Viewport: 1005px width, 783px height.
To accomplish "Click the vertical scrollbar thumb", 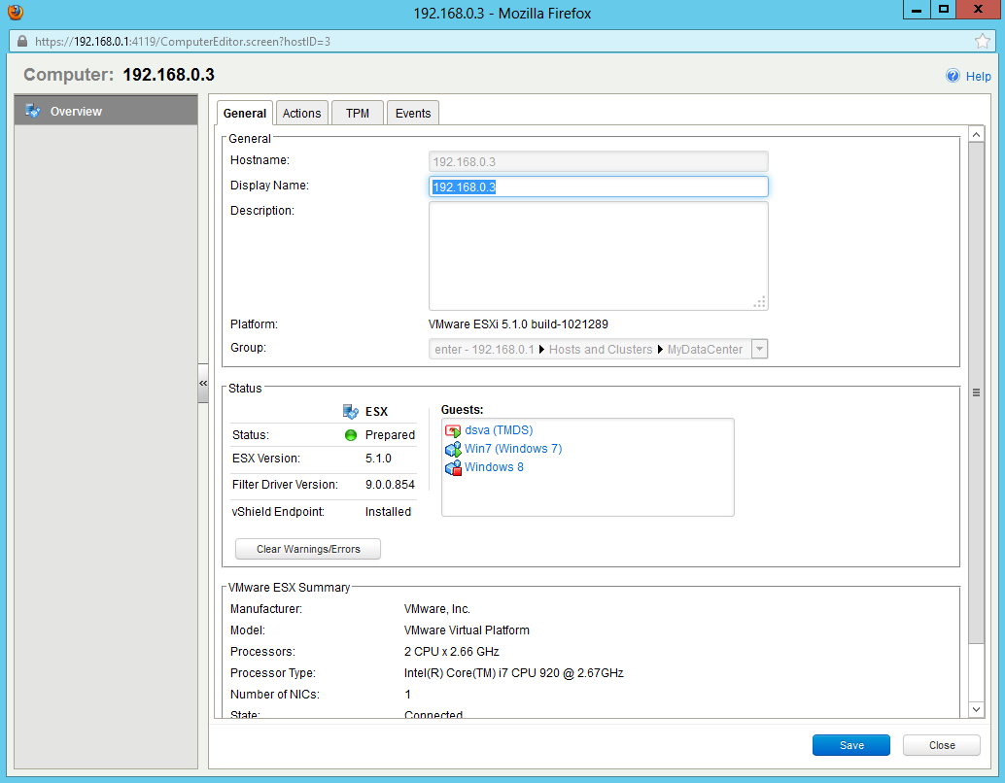I will [x=976, y=392].
